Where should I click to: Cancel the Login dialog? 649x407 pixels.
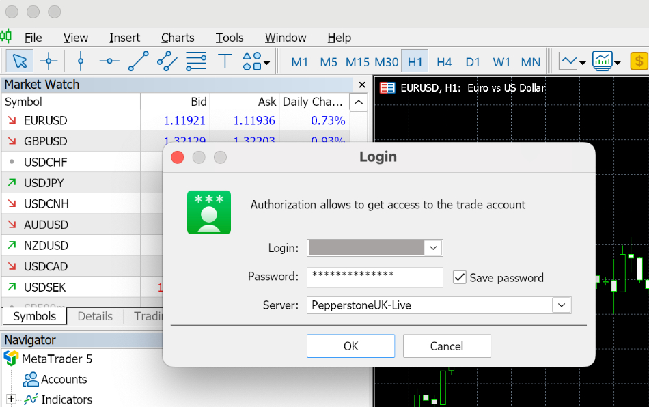coord(447,346)
